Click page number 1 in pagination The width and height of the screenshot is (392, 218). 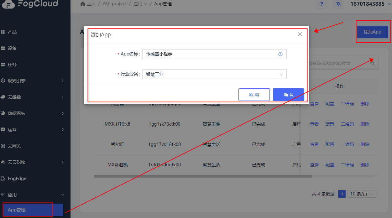coord(342,194)
